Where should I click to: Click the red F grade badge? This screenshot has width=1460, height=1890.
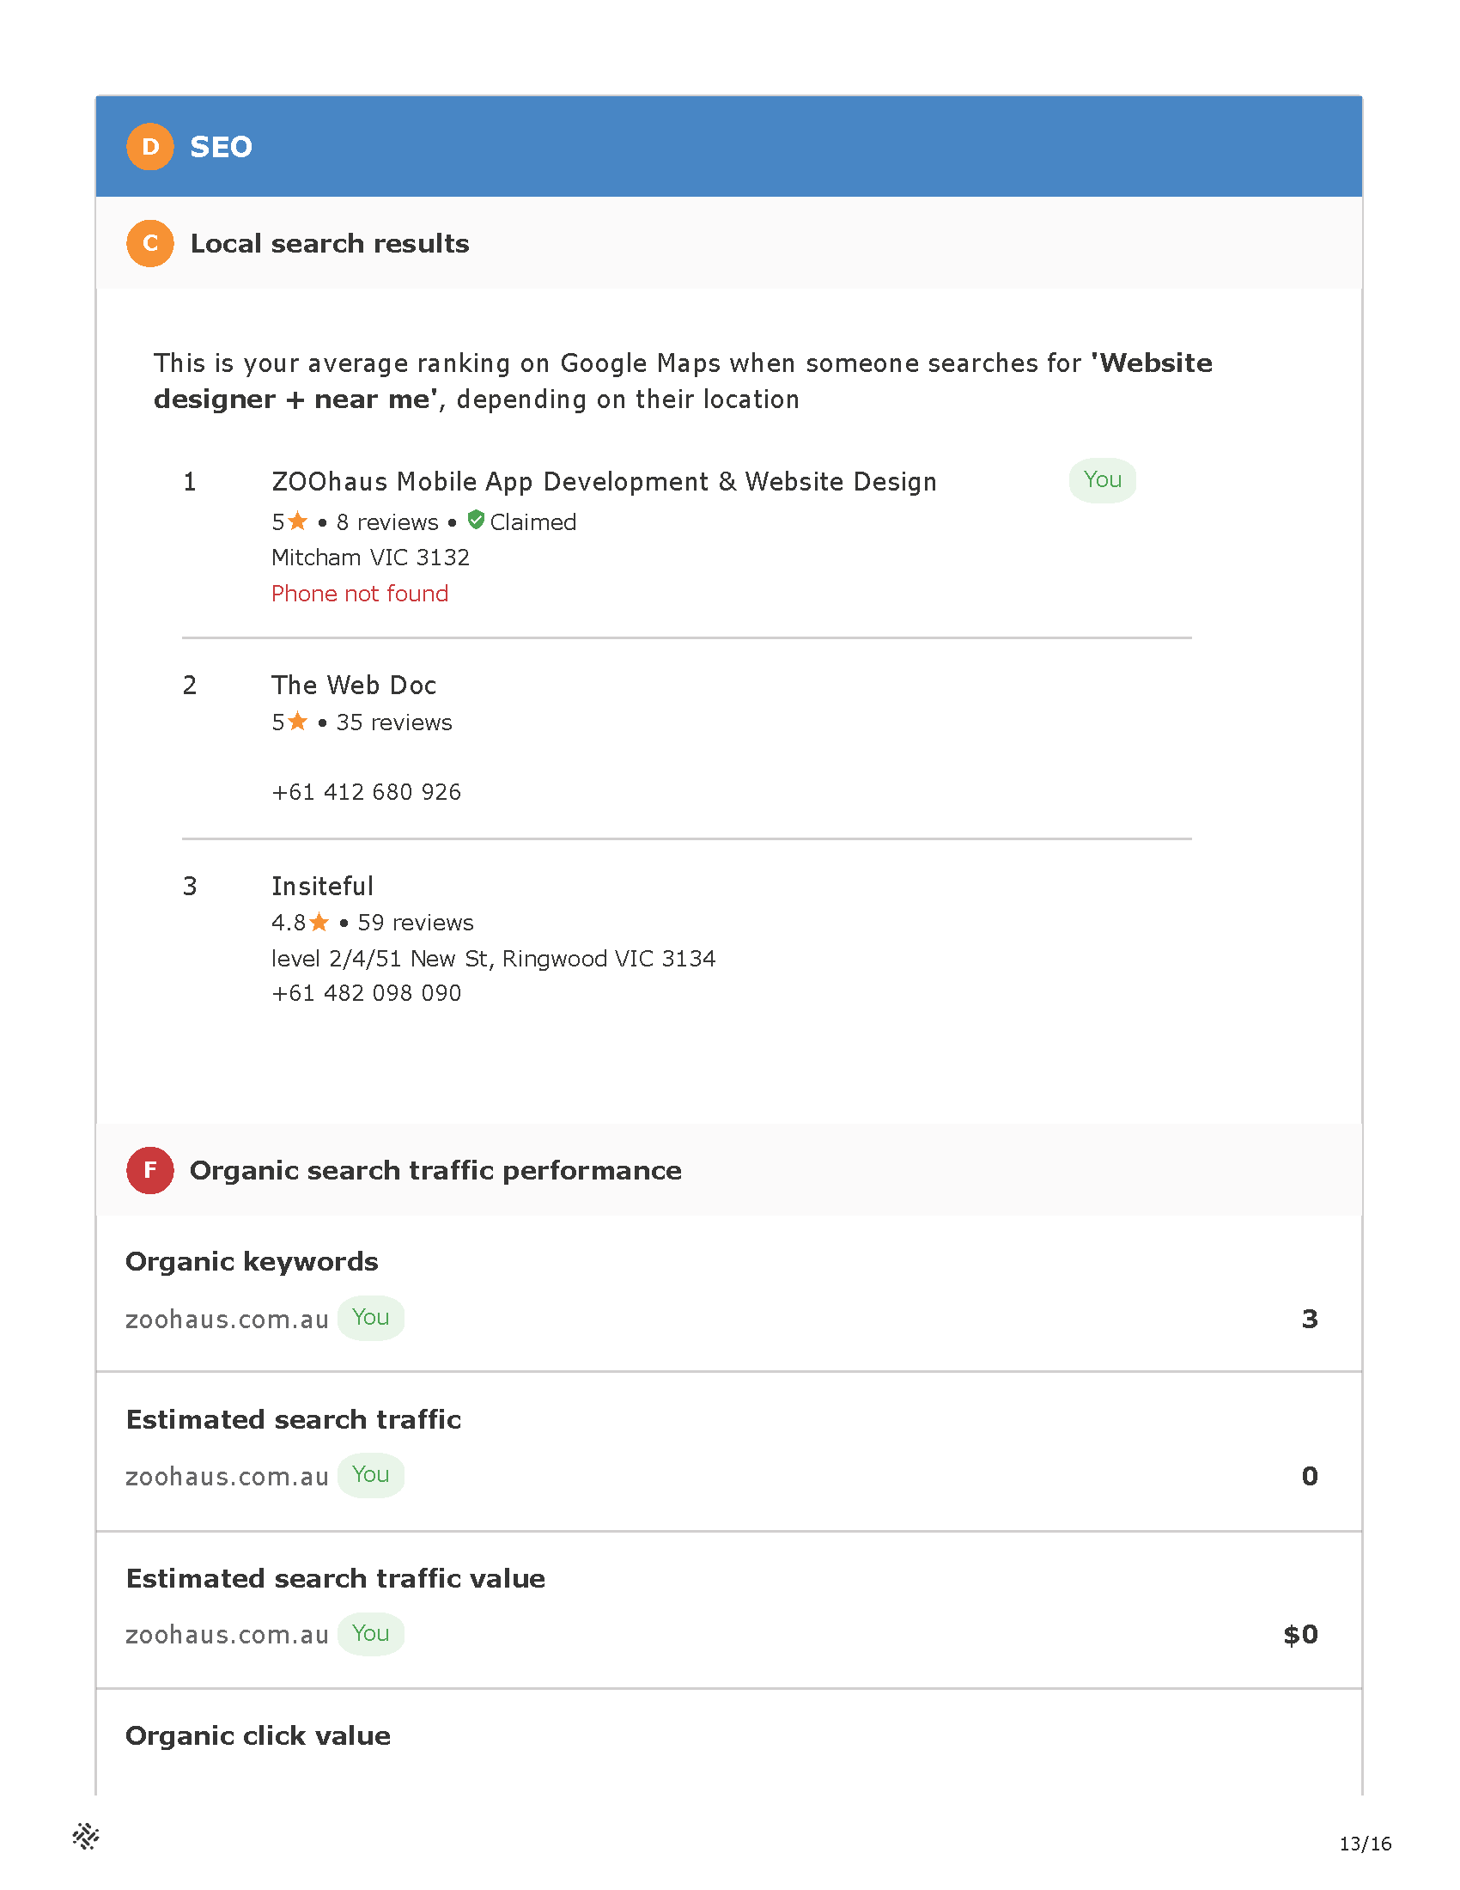click(x=149, y=1170)
